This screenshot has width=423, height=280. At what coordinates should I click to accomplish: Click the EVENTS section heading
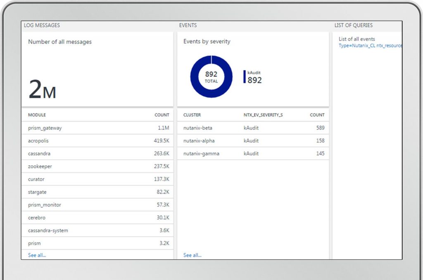click(x=188, y=25)
